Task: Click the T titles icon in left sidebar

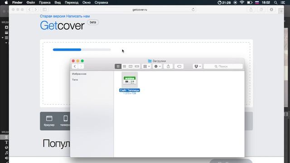Action: click(6, 142)
